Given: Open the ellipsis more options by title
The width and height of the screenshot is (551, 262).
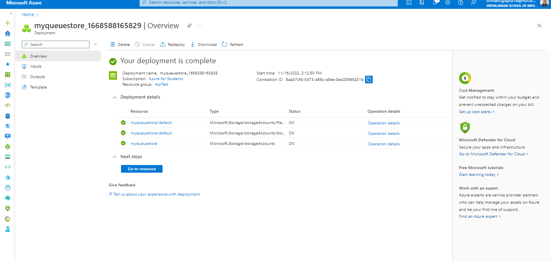Looking at the screenshot, I should pyautogui.click(x=200, y=25).
